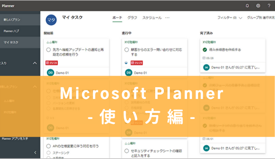Switch to the ボード tab
The width and height of the screenshot is (275, 159).
(117, 18)
